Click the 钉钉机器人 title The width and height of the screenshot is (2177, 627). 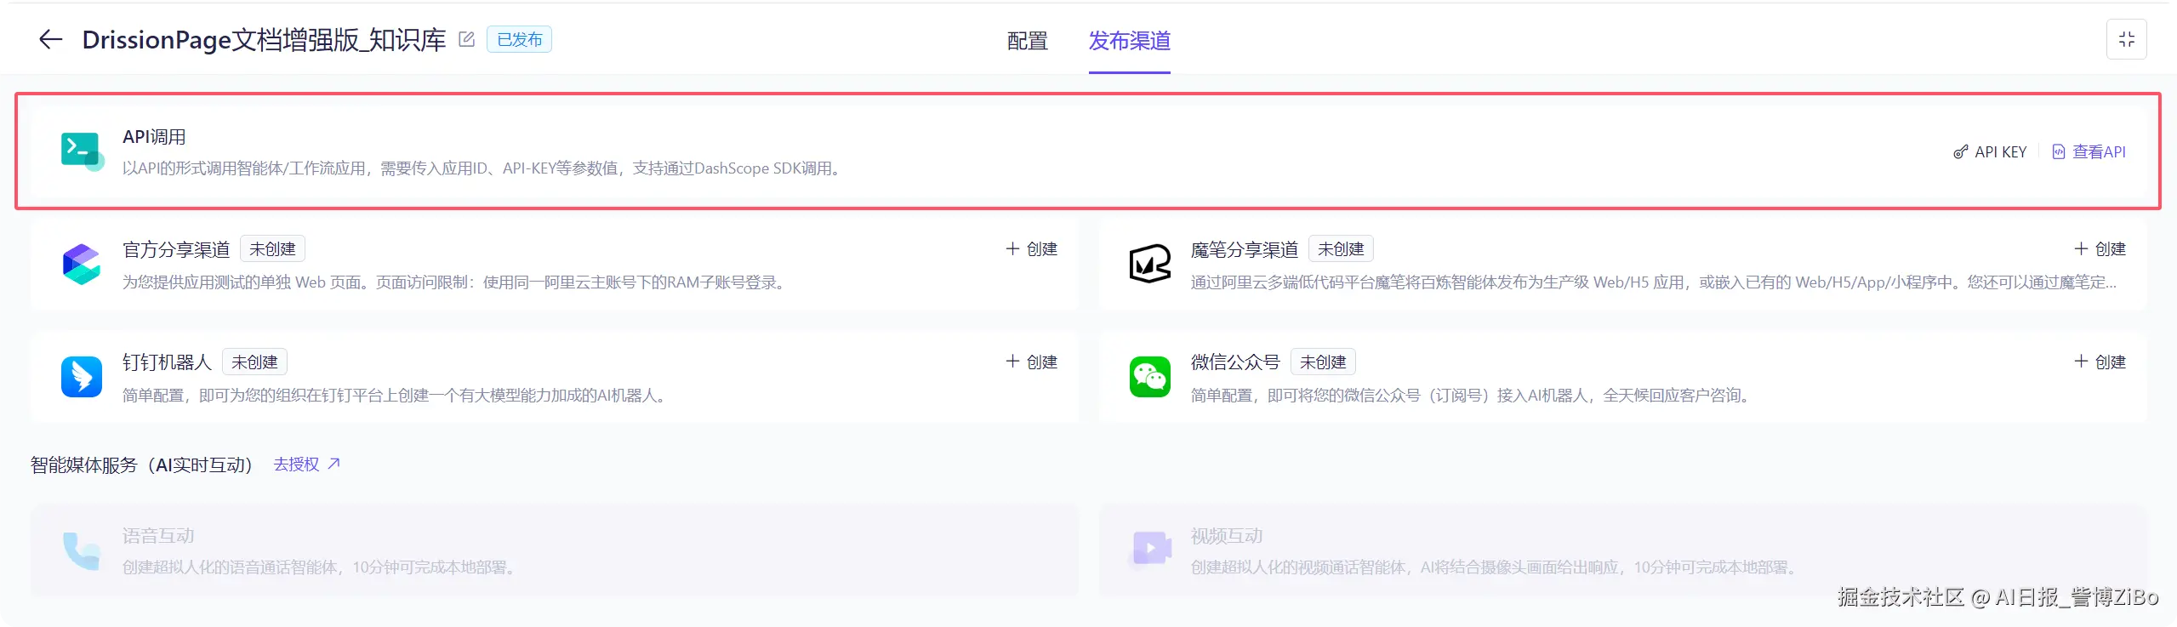(167, 362)
